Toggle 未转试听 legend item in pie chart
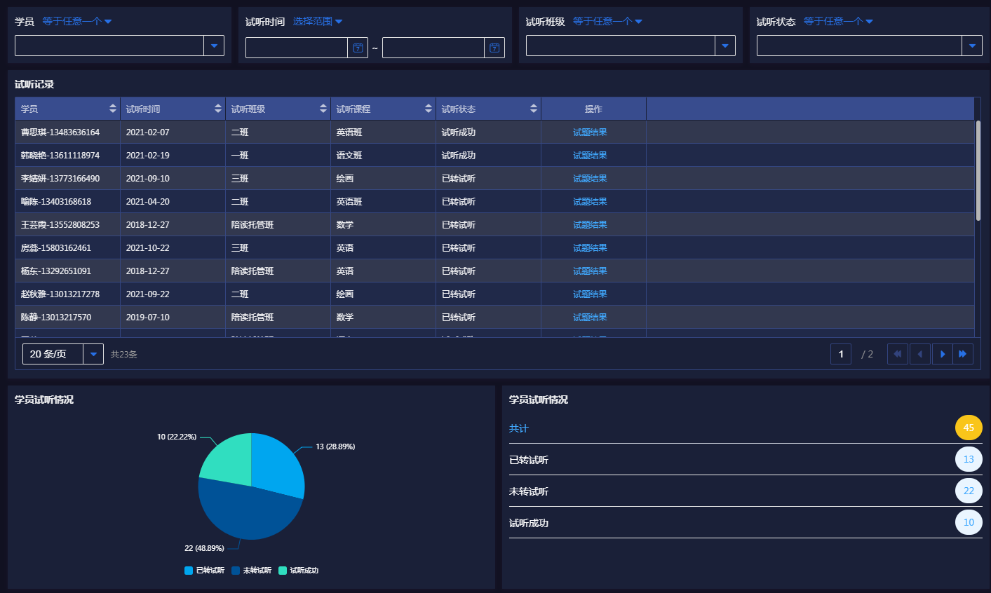Screen dimensions: 991x593 click(x=251, y=571)
